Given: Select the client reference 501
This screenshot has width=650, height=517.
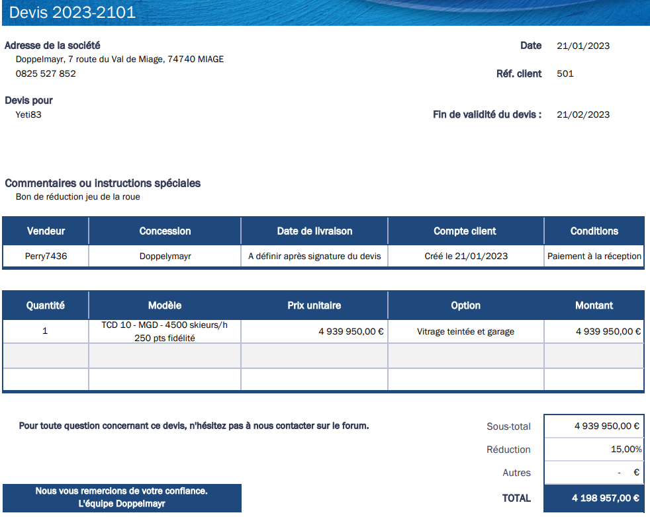Looking at the screenshot, I should (x=565, y=73).
